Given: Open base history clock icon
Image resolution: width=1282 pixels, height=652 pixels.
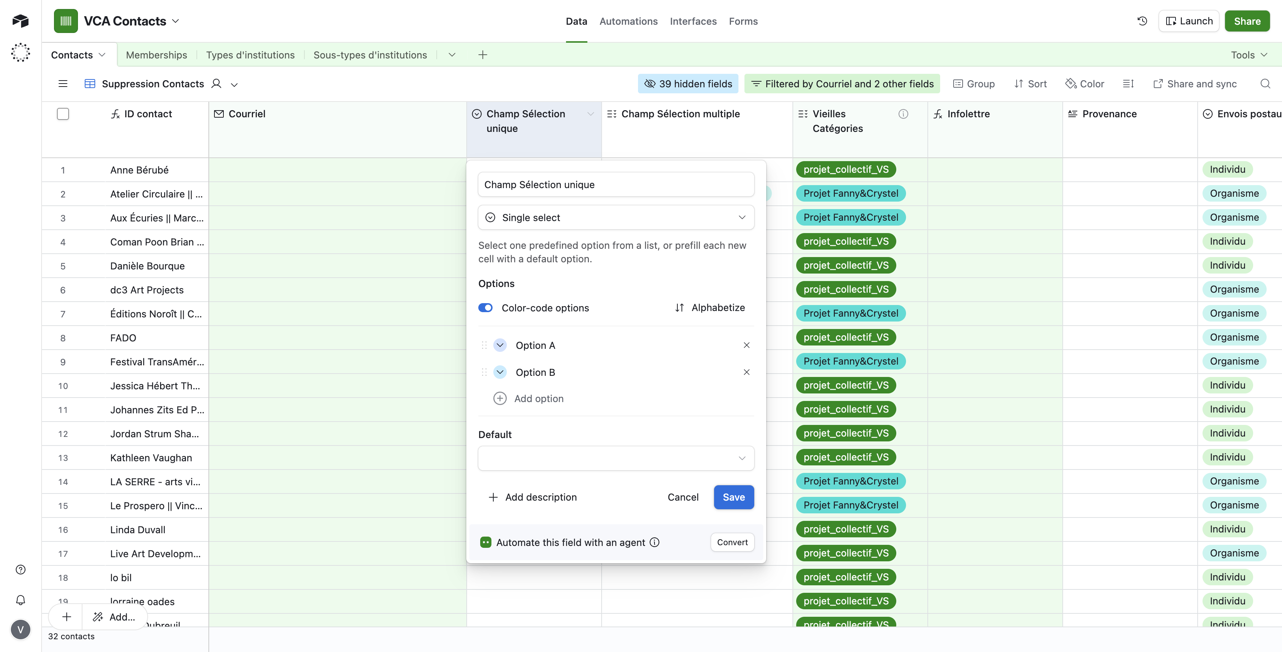Looking at the screenshot, I should (x=1142, y=21).
